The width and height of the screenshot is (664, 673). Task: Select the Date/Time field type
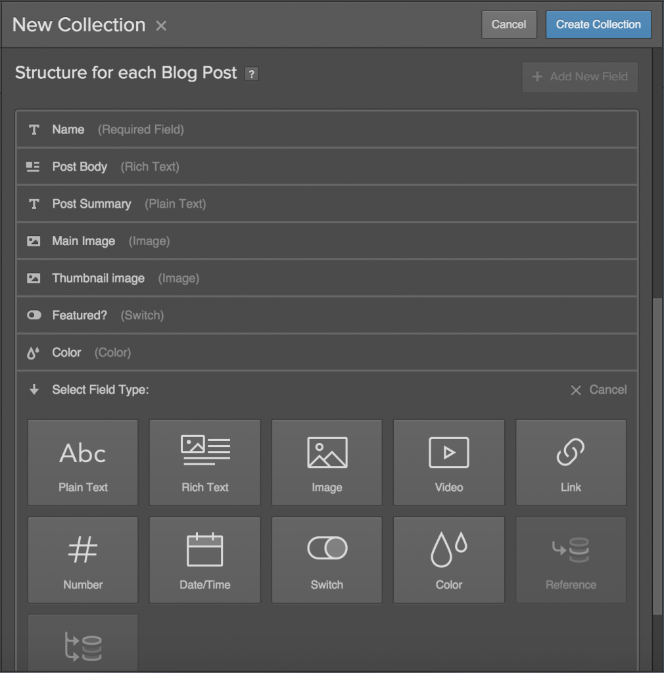[204, 559]
